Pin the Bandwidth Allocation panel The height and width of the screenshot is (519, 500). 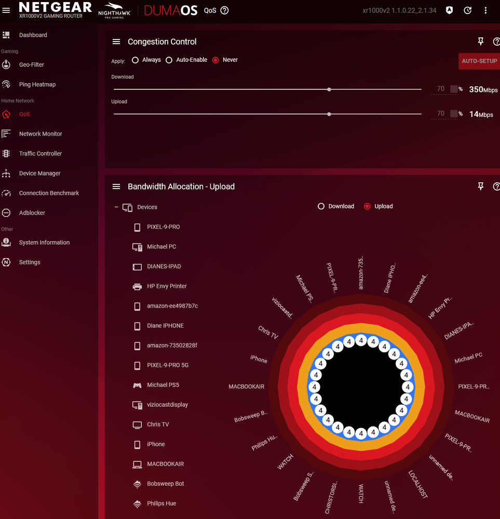pyautogui.click(x=480, y=187)
